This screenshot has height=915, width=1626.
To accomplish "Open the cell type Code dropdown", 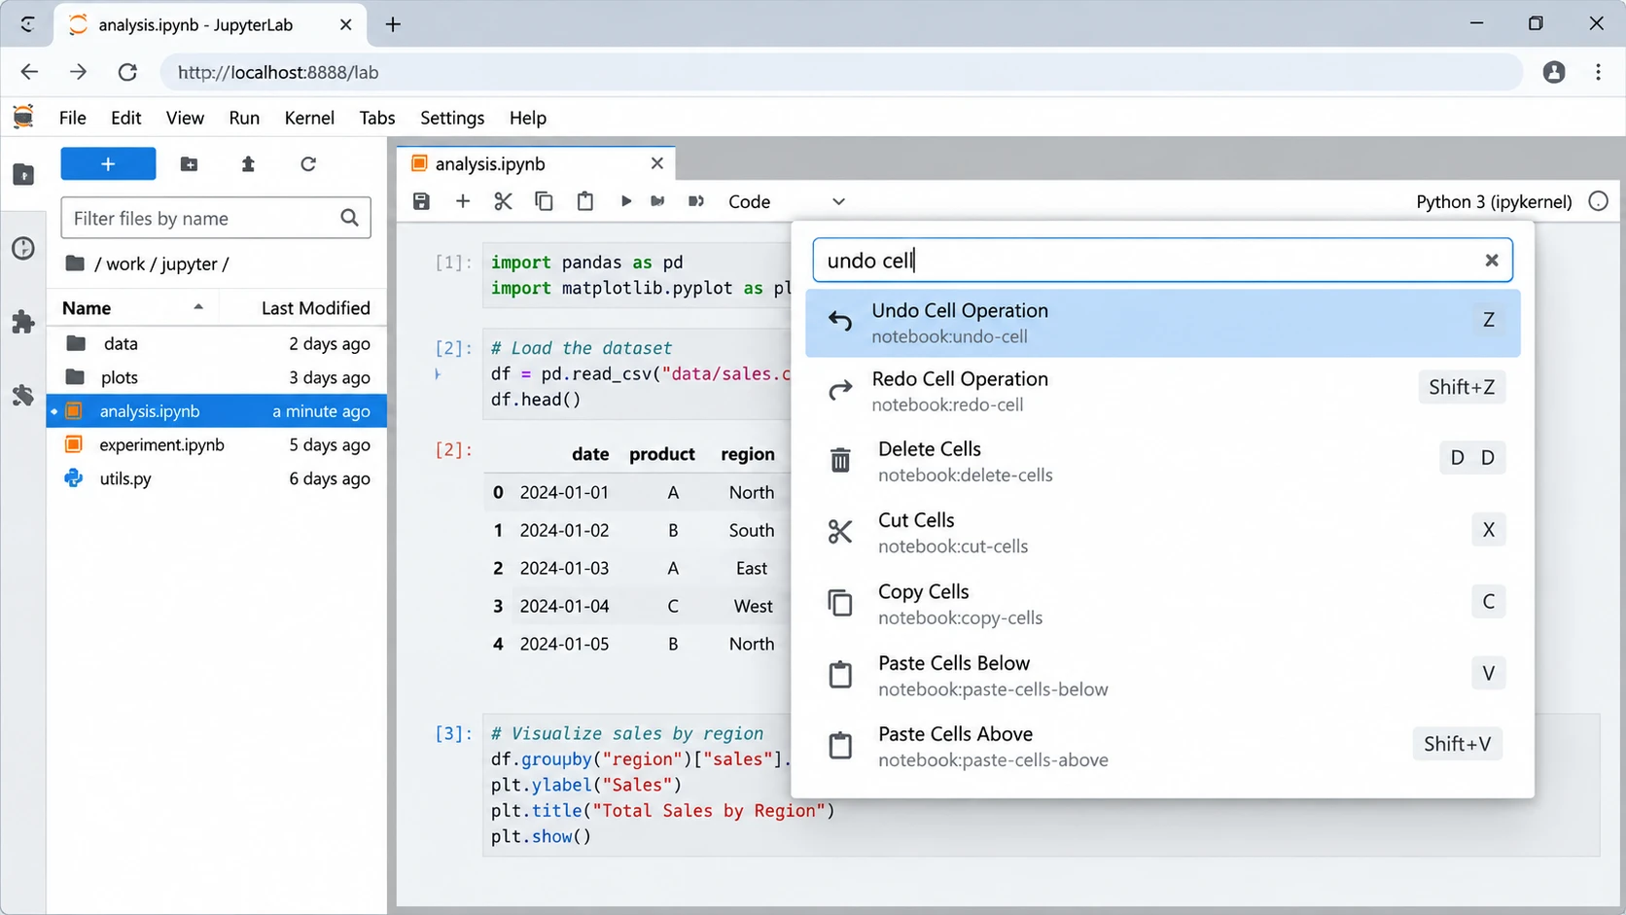I will [x=787, y=201].
